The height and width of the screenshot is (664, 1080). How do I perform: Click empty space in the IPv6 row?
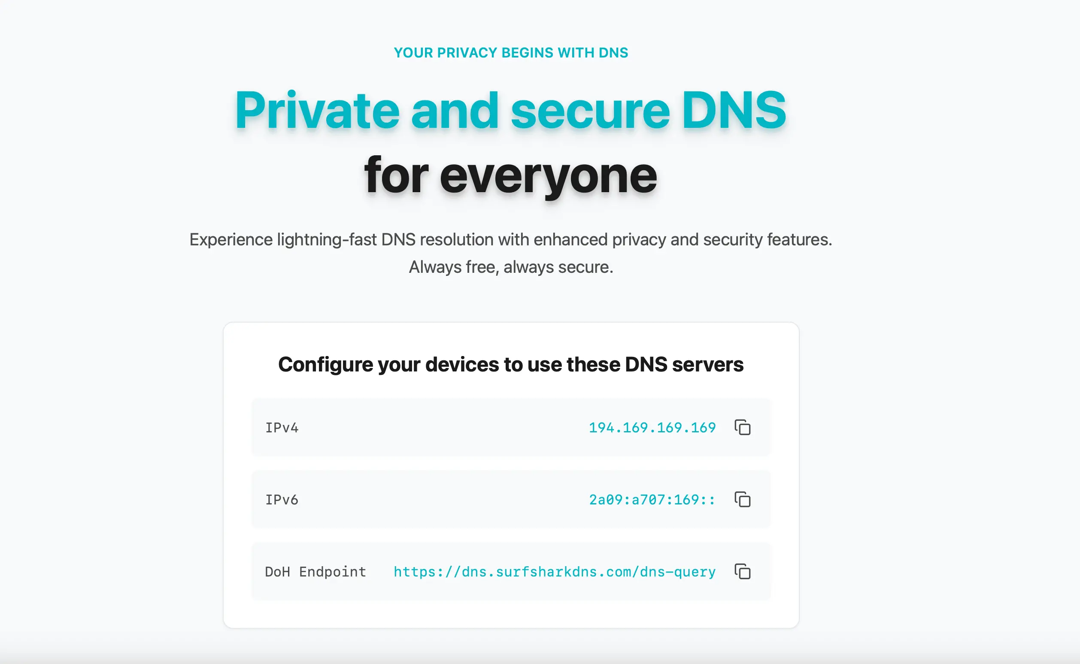440,499
